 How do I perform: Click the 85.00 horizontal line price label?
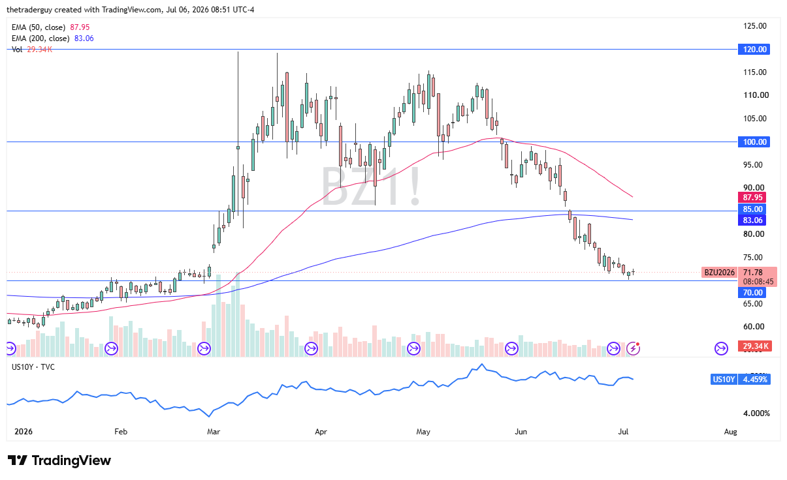coord(751,209)
